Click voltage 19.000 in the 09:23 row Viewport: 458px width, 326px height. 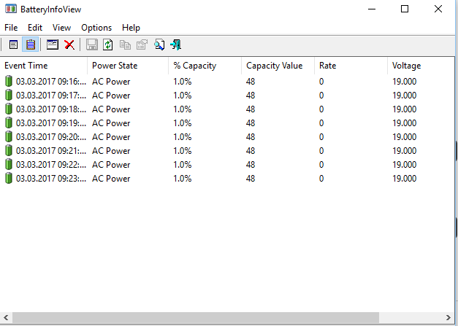pos(404,179)
